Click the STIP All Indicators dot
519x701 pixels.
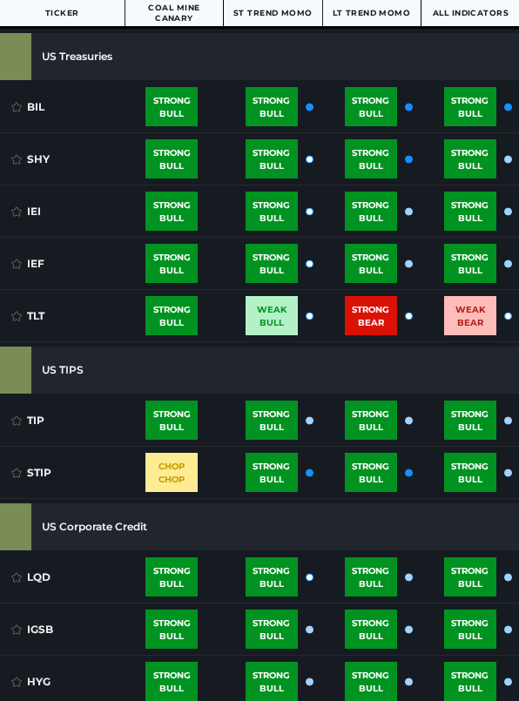[508, 474]
